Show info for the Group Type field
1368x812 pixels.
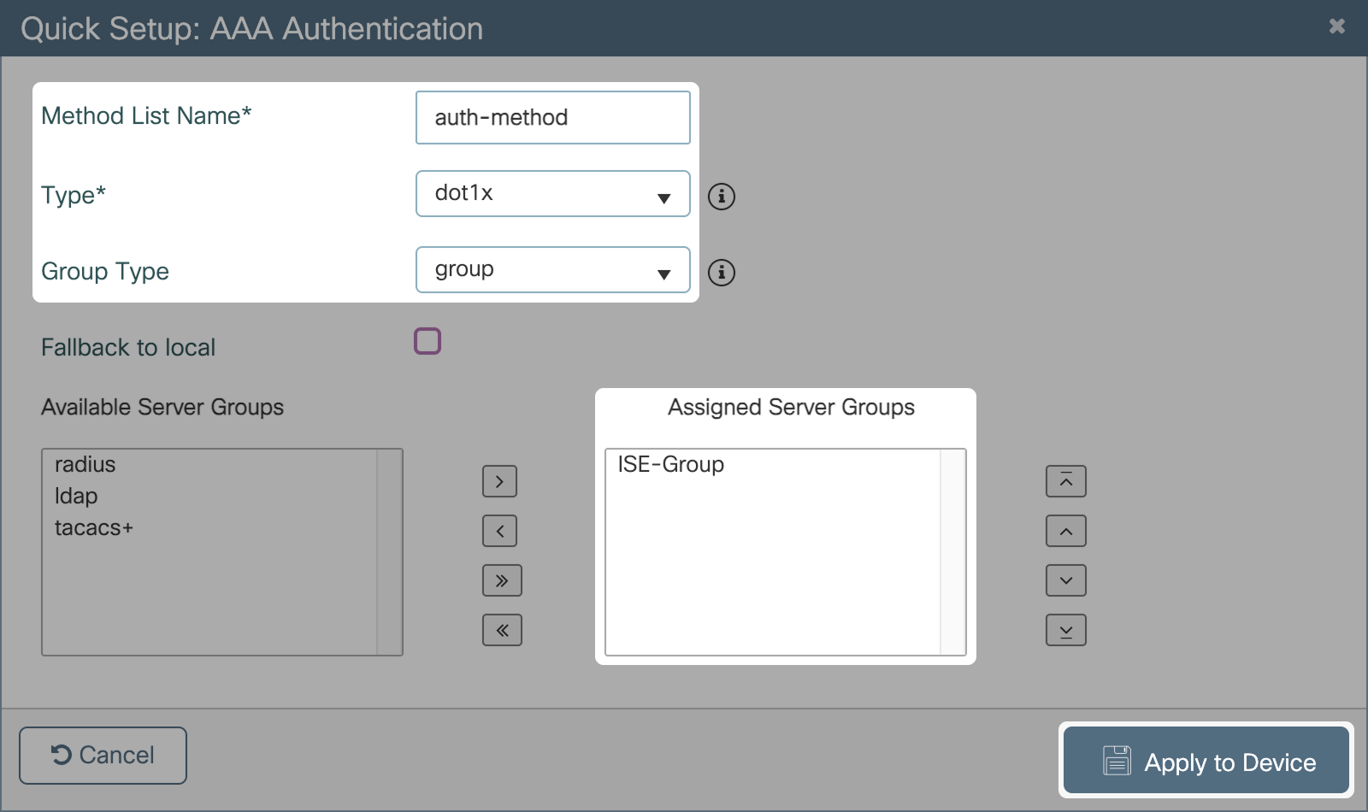pyautogui.click(x=722, y=273)
